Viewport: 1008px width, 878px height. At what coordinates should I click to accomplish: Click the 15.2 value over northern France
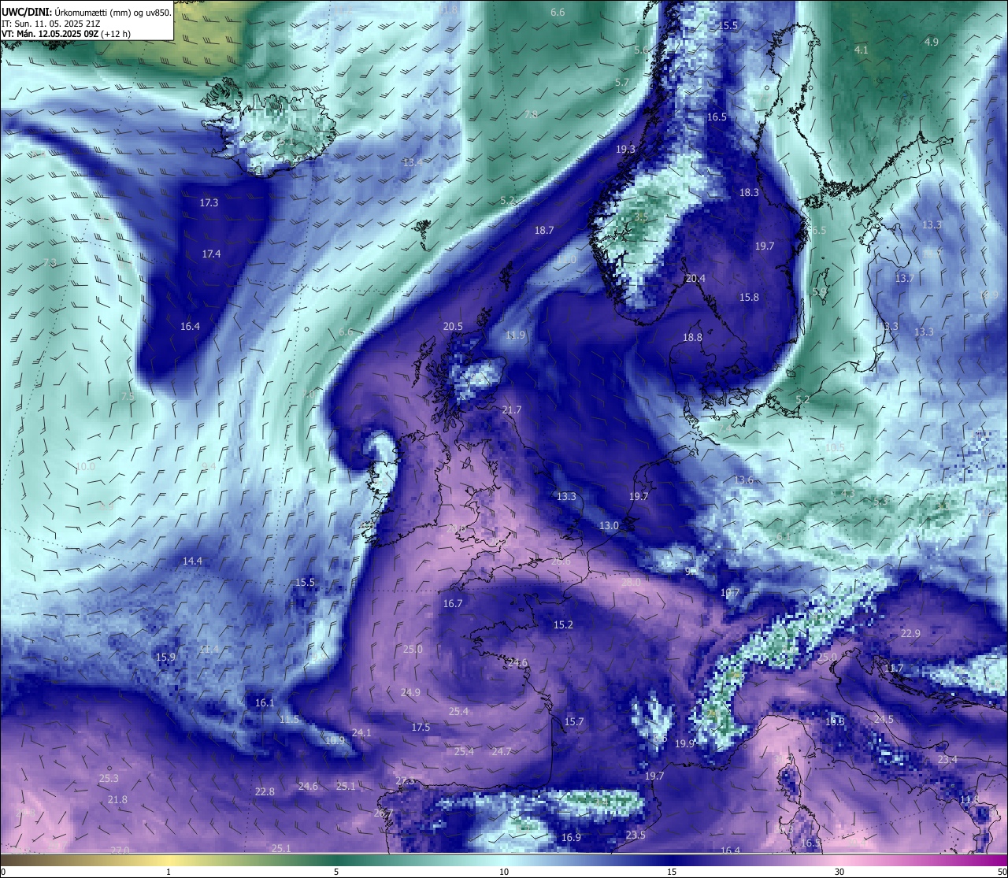(563, 624)
